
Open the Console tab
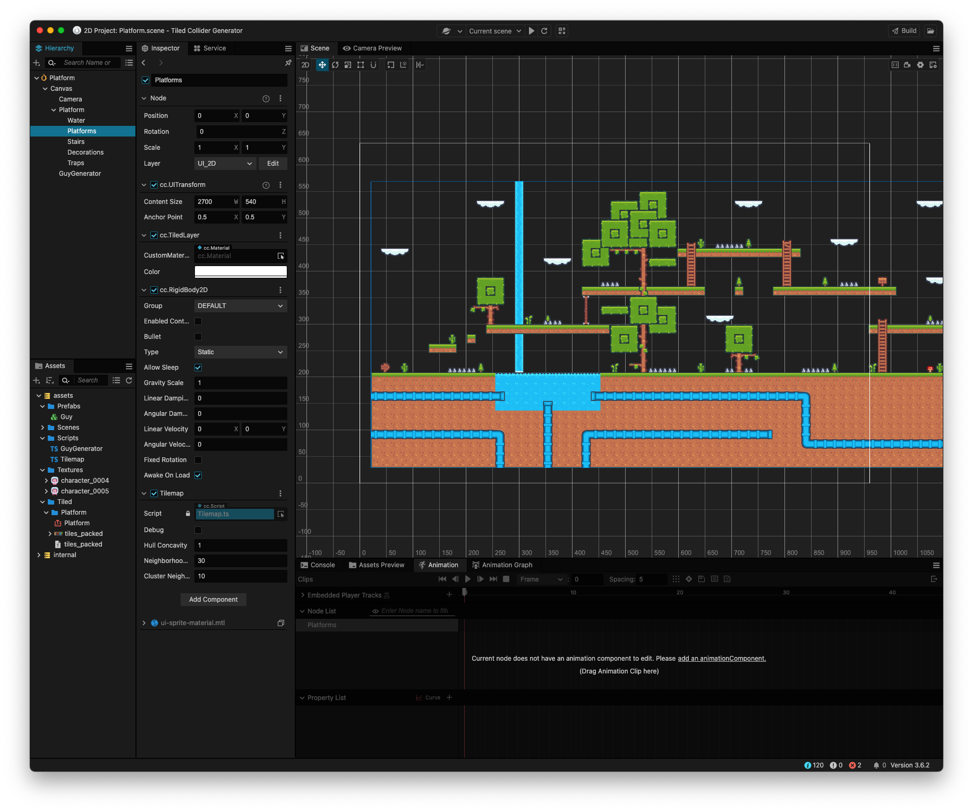coord(318,565)
